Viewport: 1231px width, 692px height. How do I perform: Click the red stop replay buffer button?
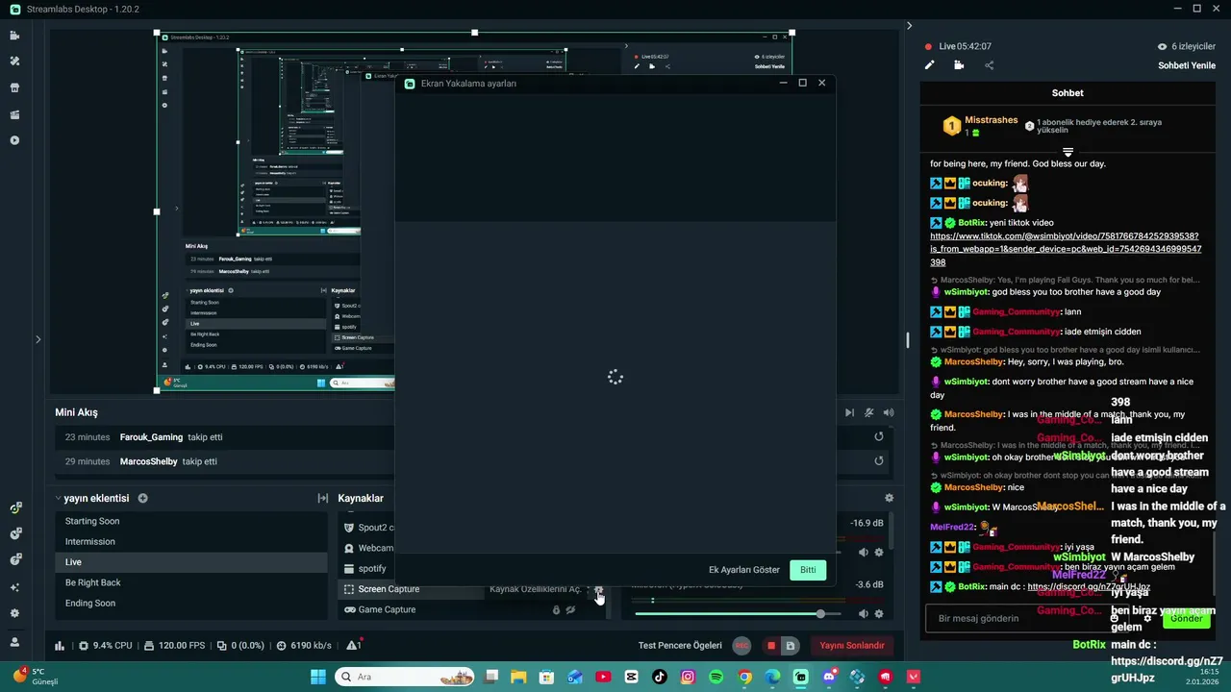(771, 646)
